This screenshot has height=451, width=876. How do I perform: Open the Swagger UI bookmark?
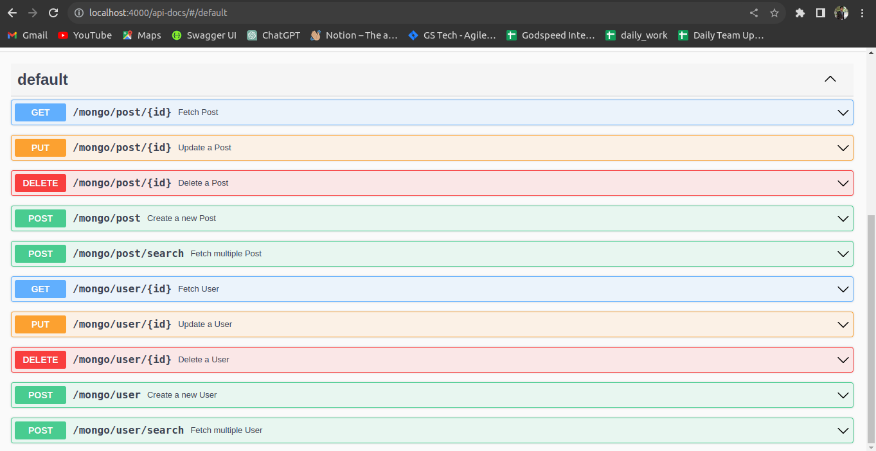[x=204, y=35]
